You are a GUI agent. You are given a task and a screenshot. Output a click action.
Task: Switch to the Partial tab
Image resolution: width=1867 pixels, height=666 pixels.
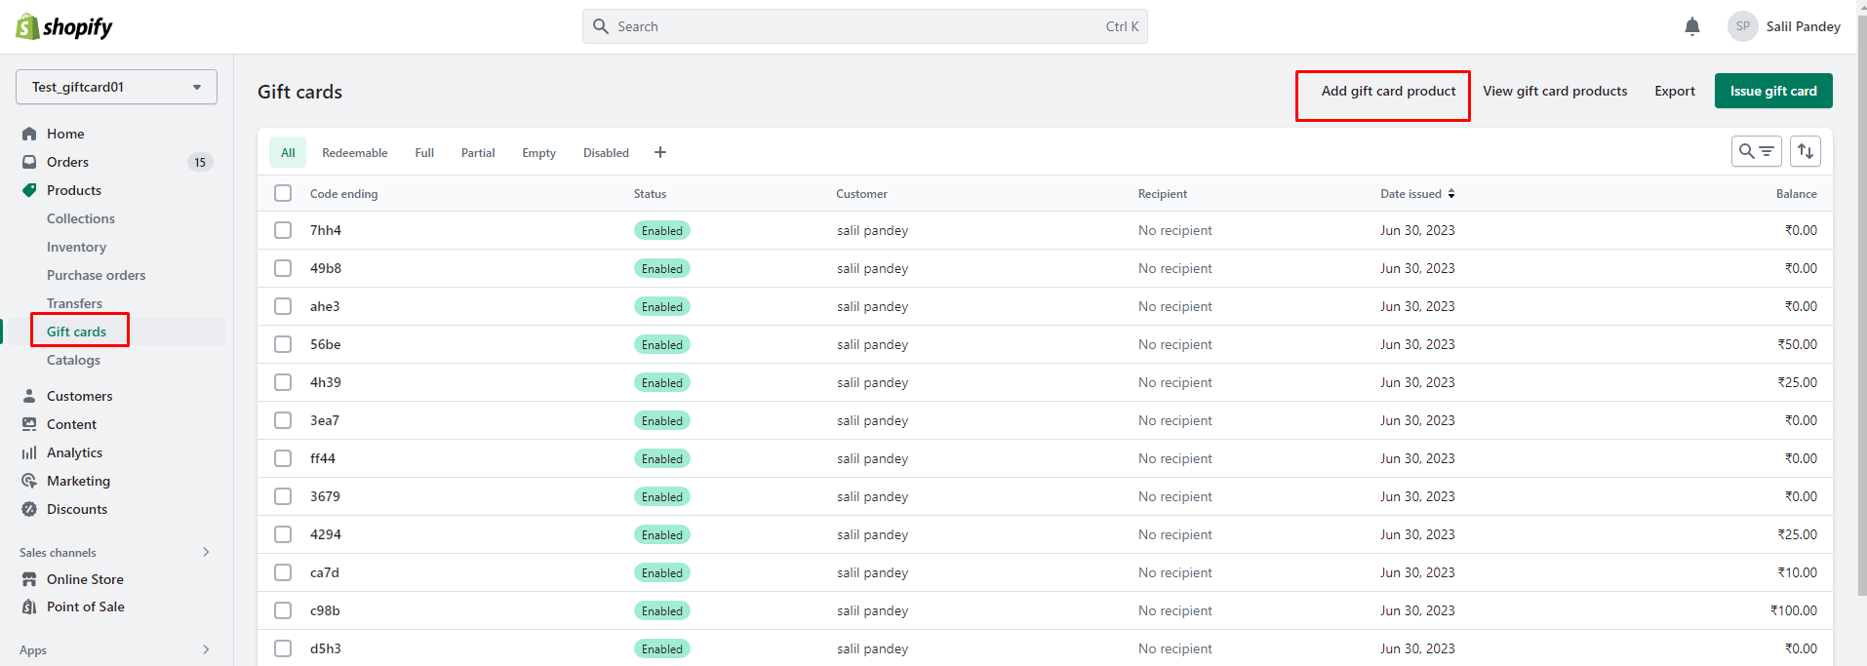[478, 152]
